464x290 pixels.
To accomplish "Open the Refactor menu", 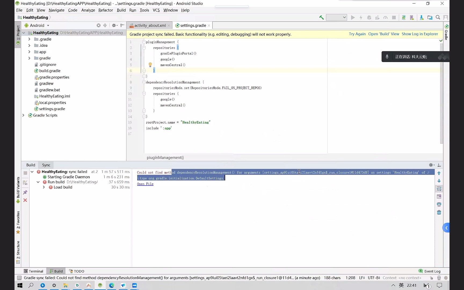I will (106, 10).
